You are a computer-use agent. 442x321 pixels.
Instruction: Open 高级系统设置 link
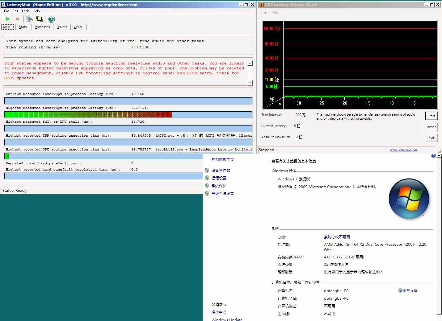[223, 193]
